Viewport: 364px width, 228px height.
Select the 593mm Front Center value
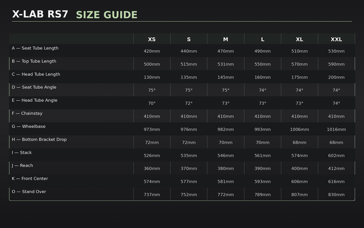pos(262,182)
